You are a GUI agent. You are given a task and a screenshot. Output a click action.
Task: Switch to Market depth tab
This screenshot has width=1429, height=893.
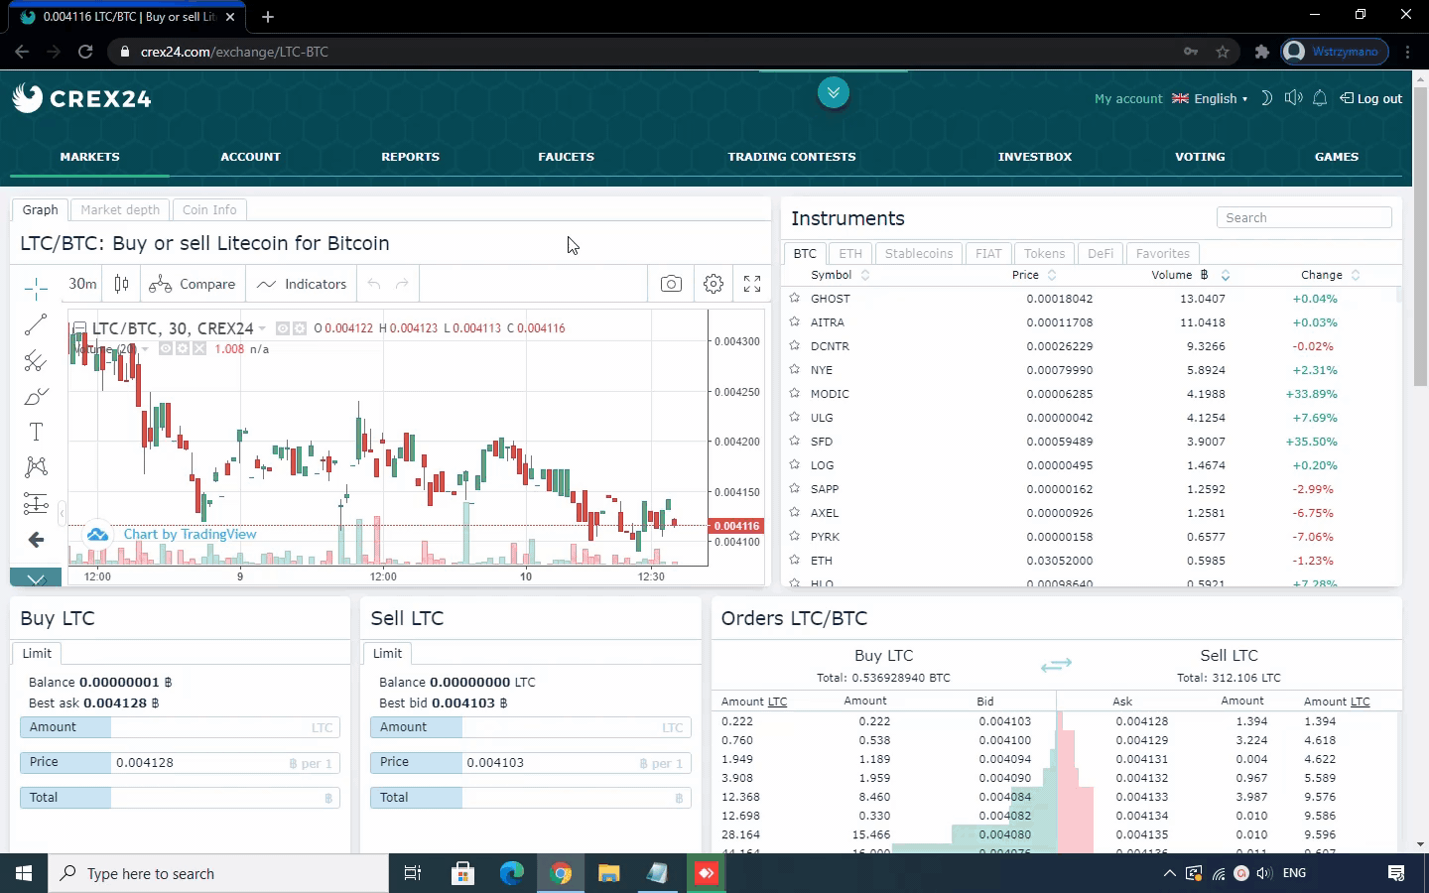click(x=120, y=209)
